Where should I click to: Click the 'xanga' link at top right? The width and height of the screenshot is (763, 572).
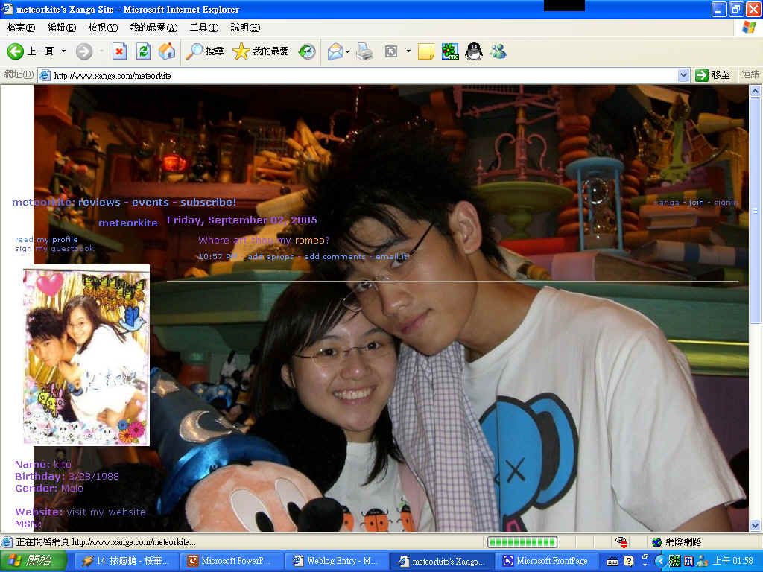[x=667, y=203]
